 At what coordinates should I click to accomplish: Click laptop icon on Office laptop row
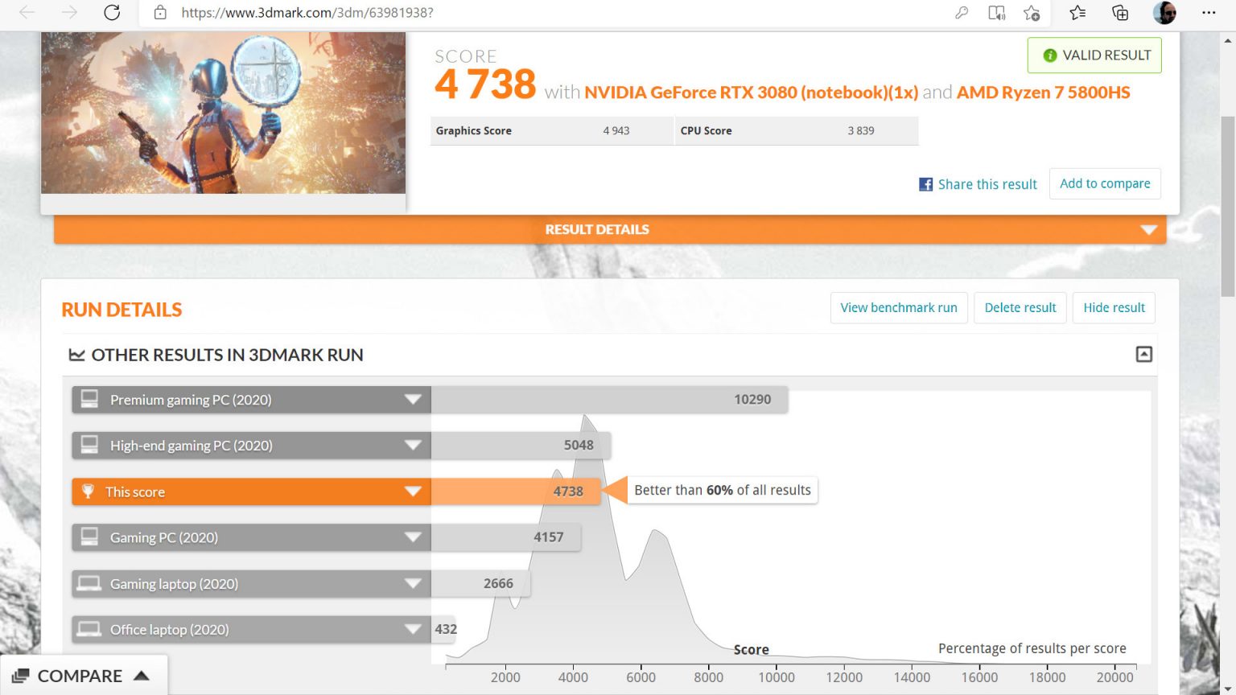pos(89,629)
